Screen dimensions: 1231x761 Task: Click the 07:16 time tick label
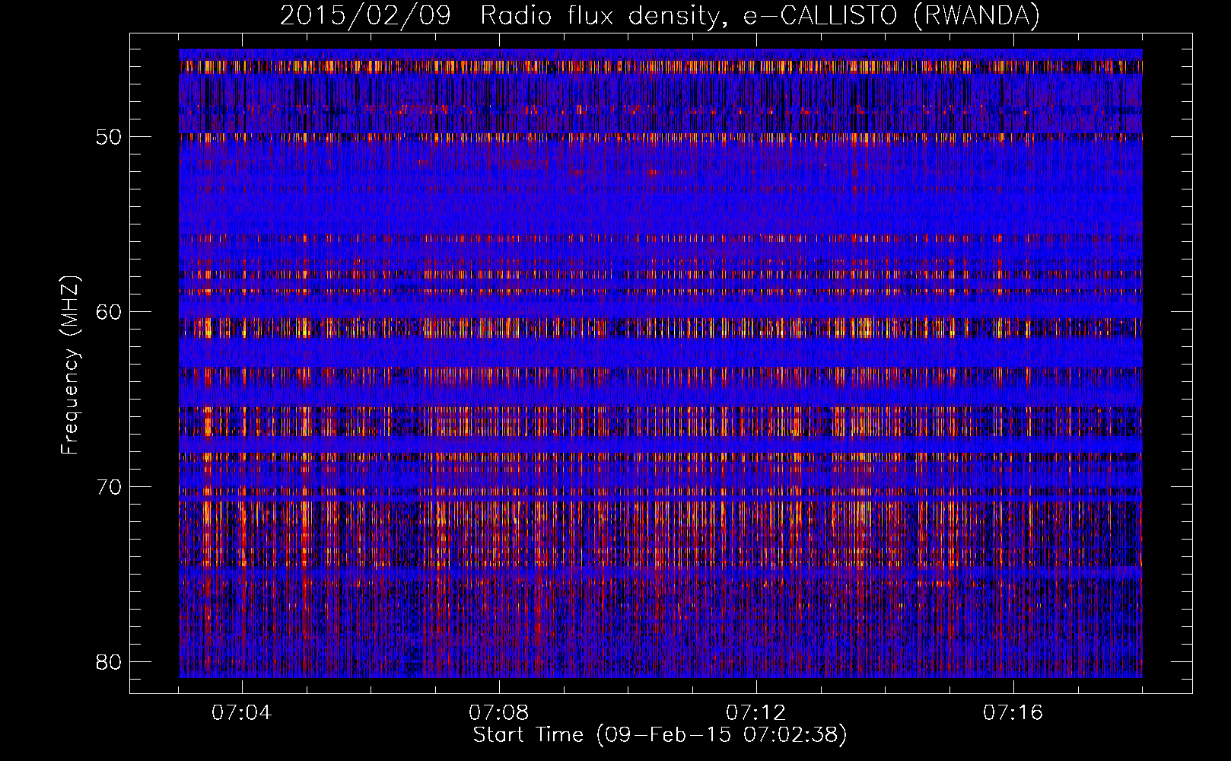pyautogui.click(x=1013, y=713)
